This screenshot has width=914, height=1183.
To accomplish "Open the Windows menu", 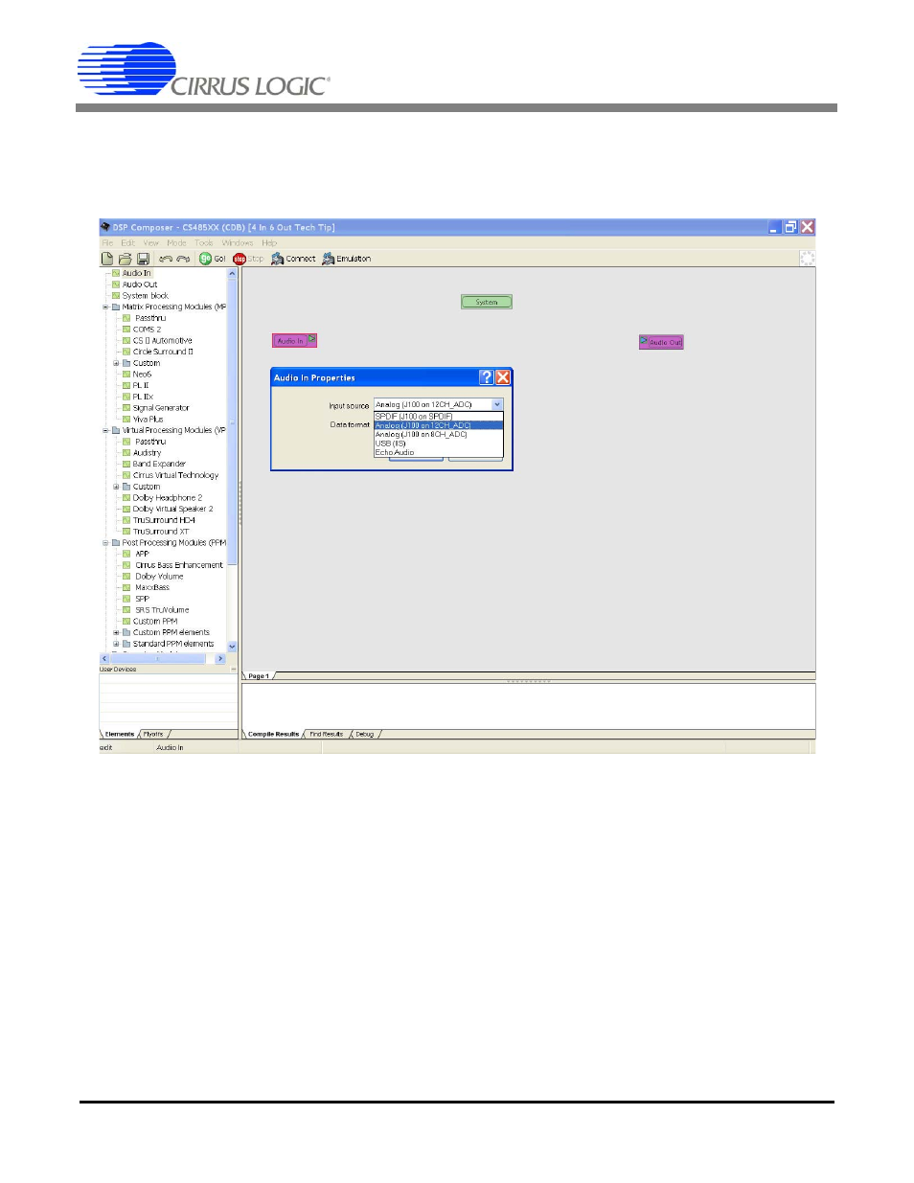I will [238, 243].
